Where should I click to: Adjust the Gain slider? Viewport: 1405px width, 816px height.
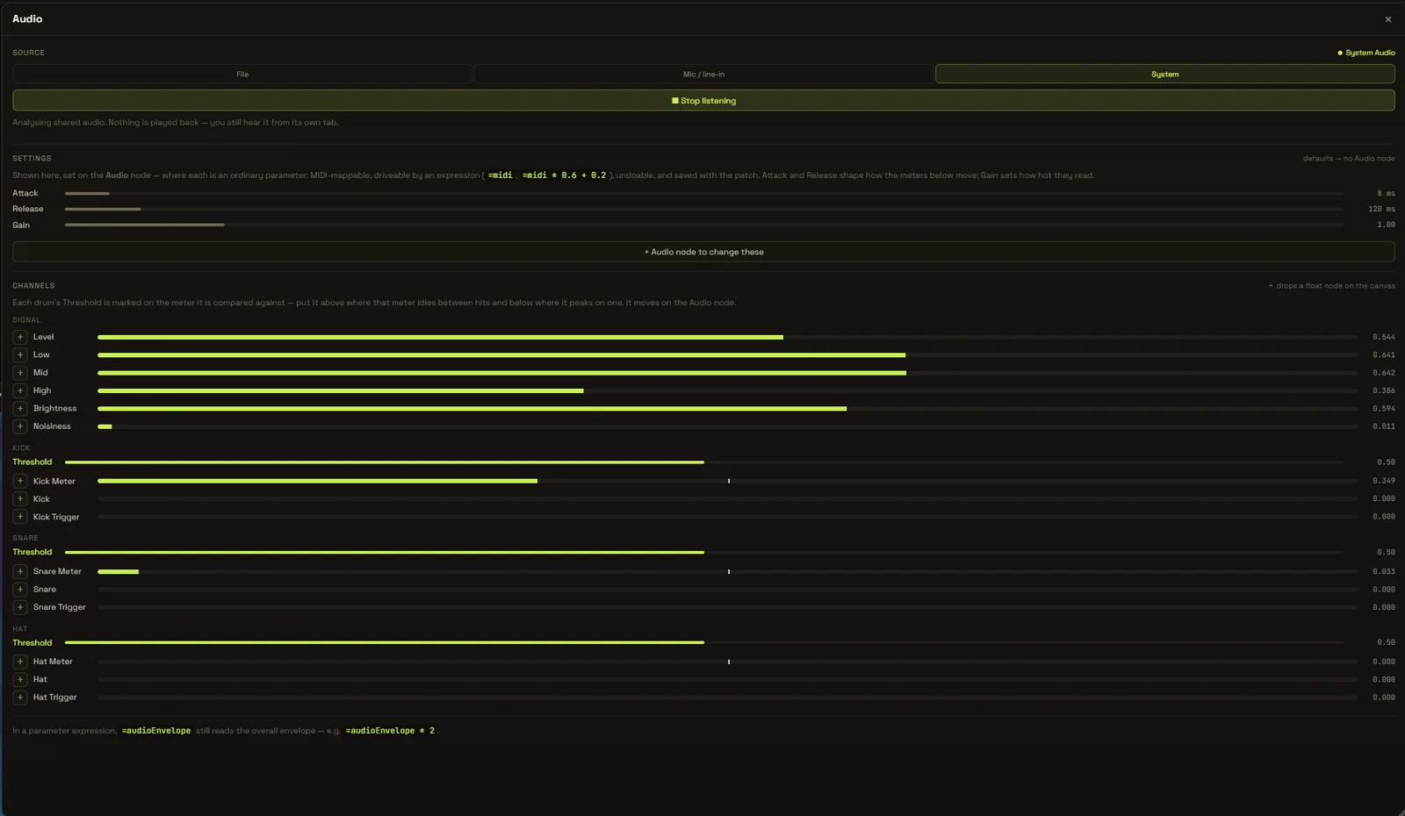(703, 225)
